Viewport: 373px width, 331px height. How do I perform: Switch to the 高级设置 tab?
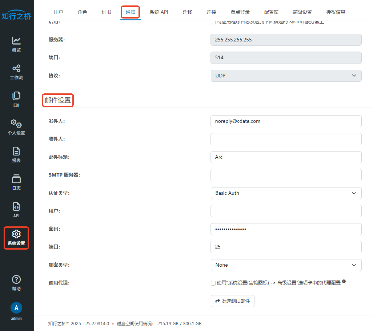302,12
